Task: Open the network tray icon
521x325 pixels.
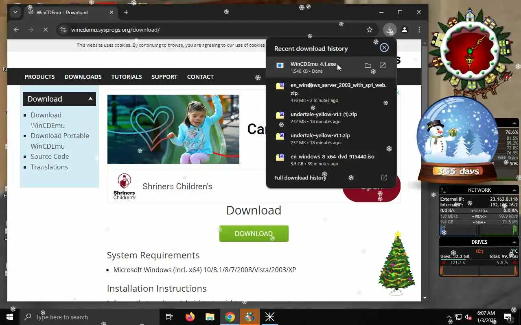Action: [459, 317]
